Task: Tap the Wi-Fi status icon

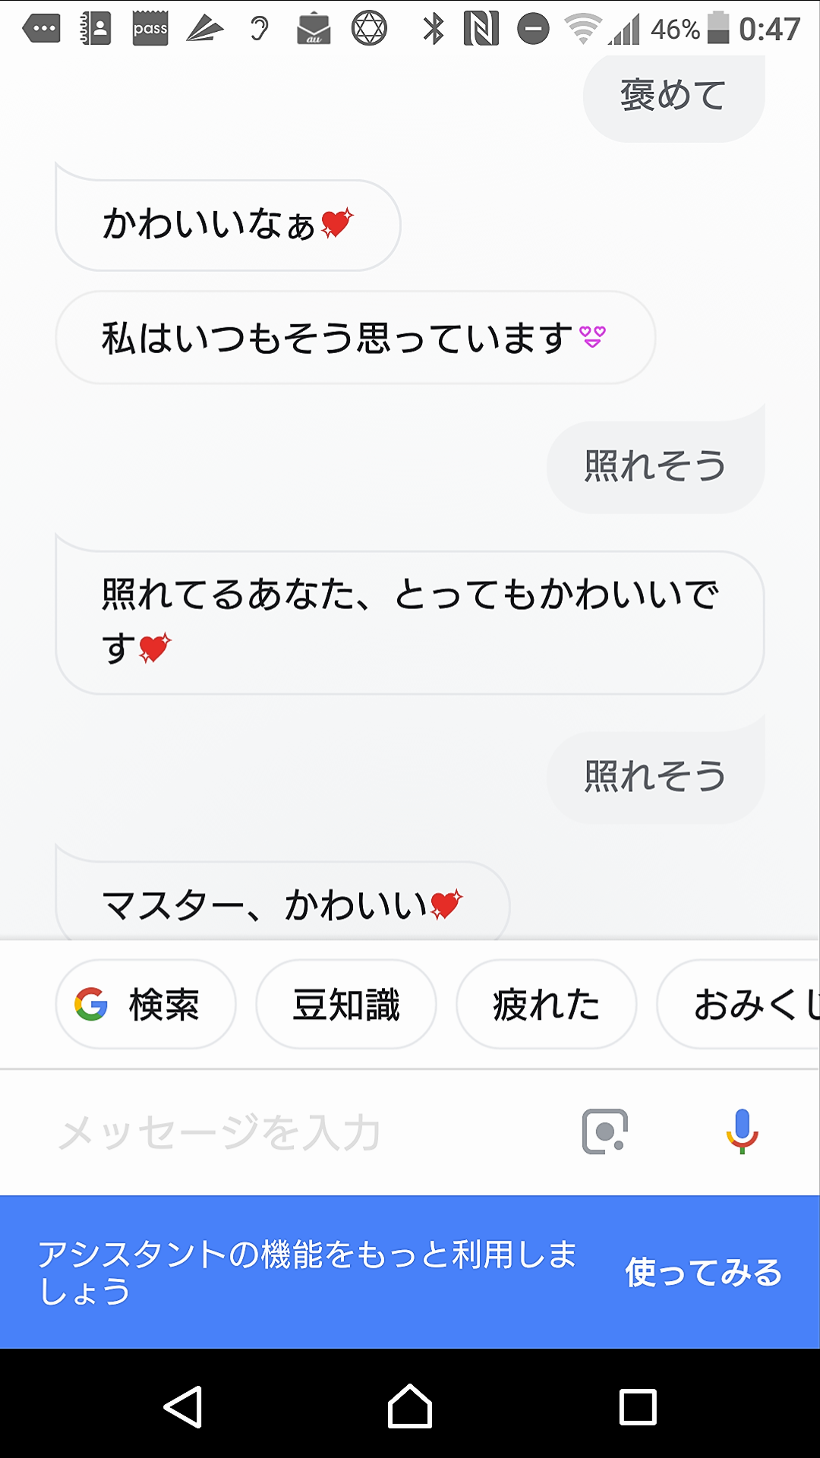Action: tap(582, 29)
